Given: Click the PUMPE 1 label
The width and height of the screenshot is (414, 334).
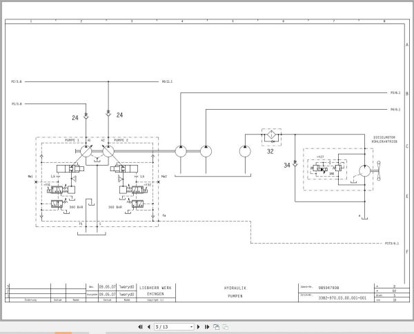Looking at the screenshot, I should [x=72, y=140].
